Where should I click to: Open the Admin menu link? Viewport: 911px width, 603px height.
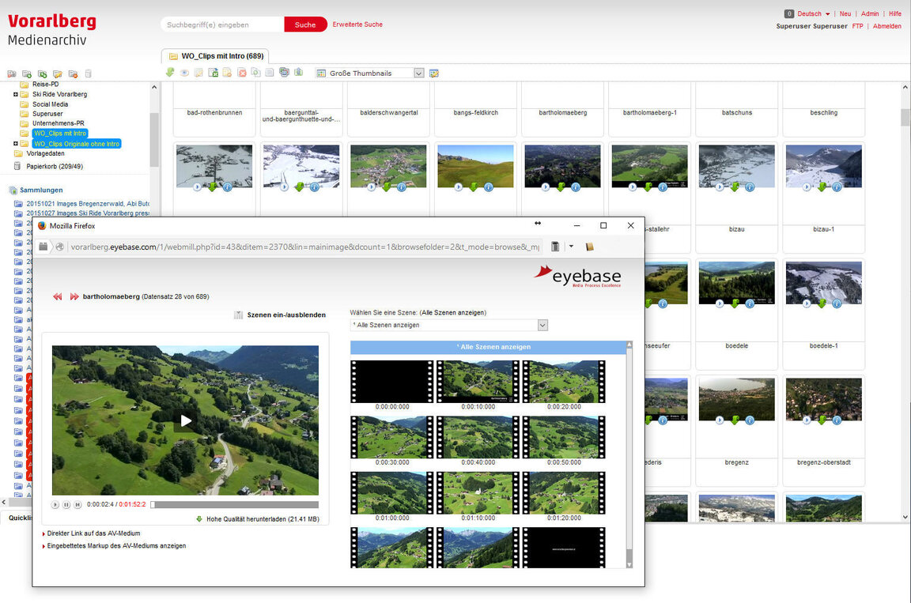[869, 13]
